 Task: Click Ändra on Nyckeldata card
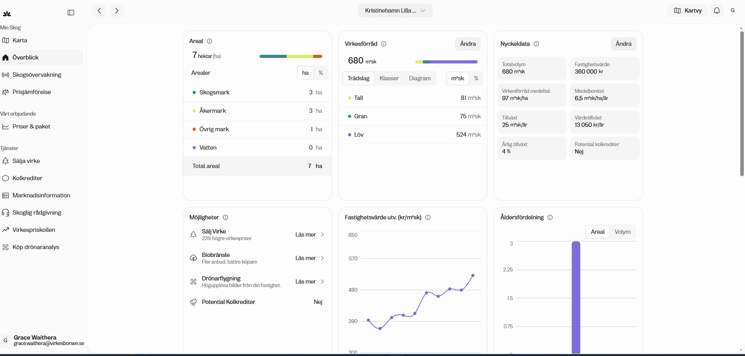click(623, 44)
